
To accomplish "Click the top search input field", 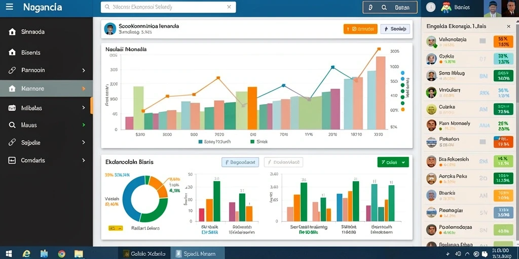I will click(168, 7).
